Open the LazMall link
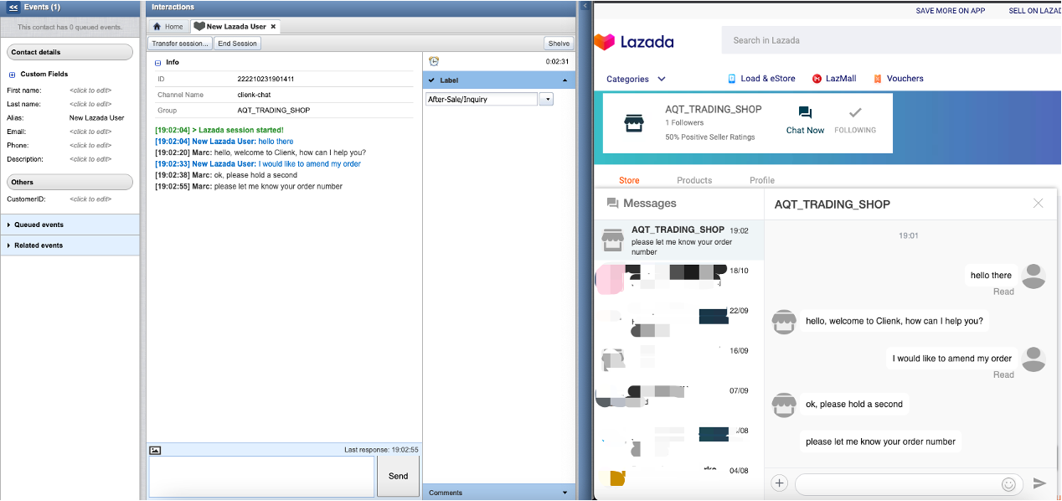The height and width of the screenshot is (501, 1062). (834, 79)
